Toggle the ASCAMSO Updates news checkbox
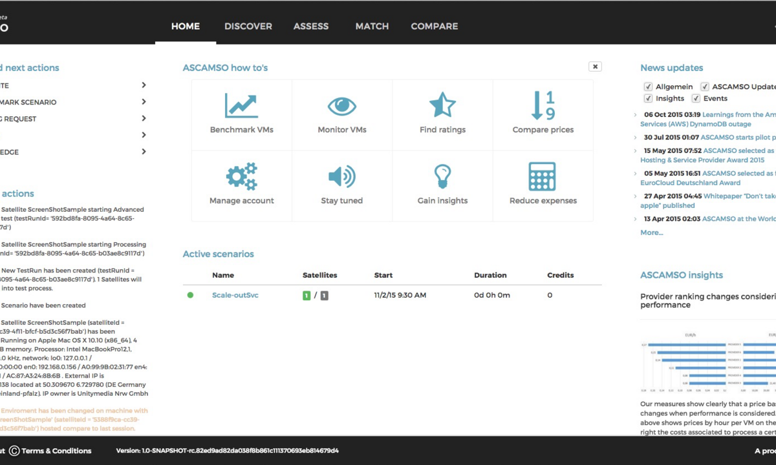The height and width of the screenshot is (465, 776). [705, 87]
